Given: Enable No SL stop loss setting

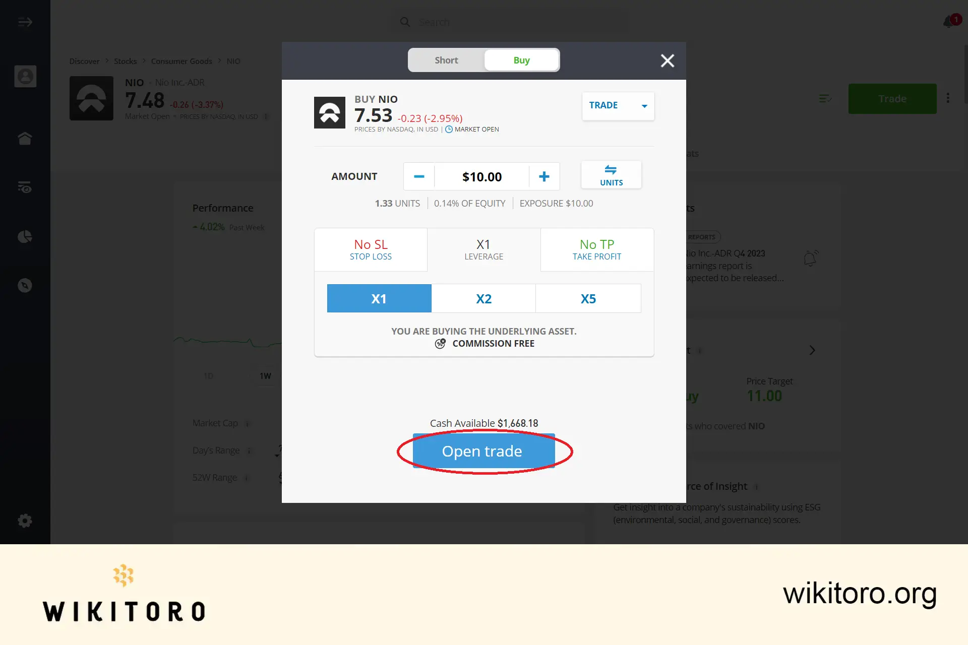Looking at the screenshot, I should (x=370, y=249).
